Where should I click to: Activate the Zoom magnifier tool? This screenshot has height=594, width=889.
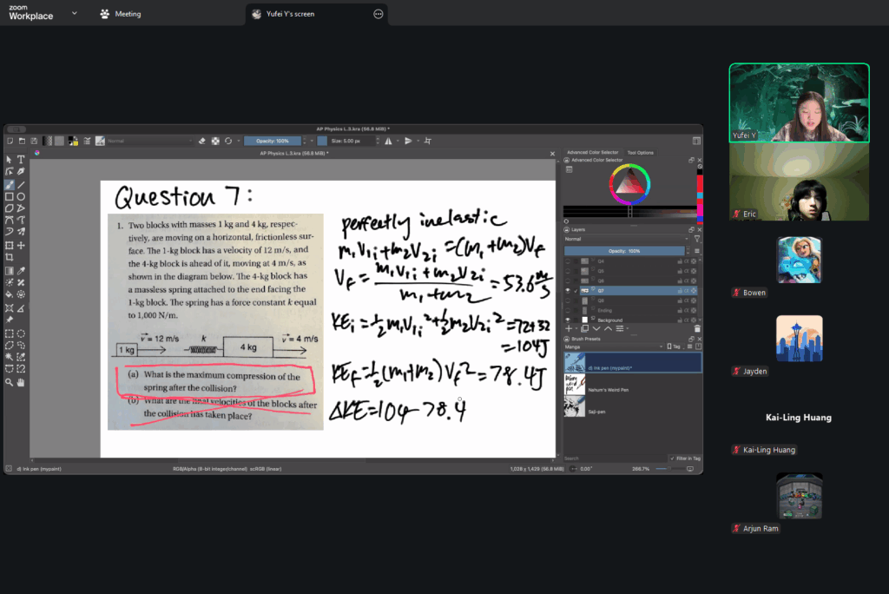pyautogui.click(x=9, y=382)
